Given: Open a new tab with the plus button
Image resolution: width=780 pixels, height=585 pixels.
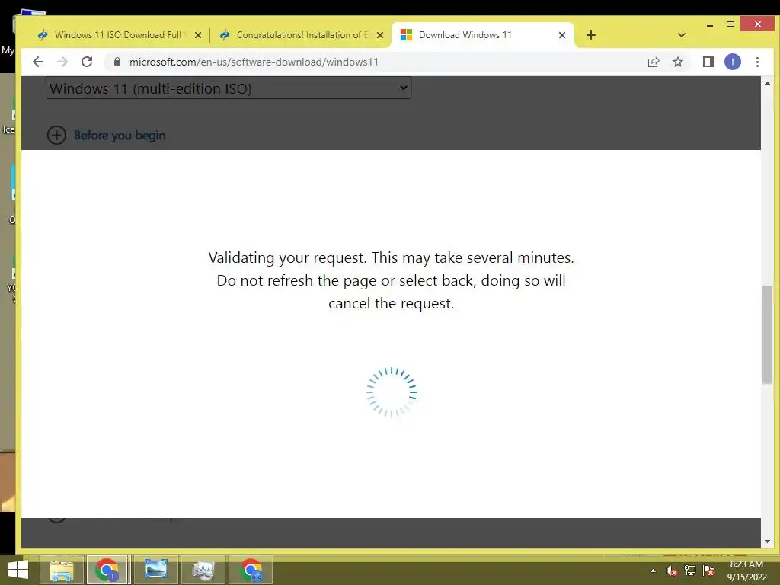Looking at the screenshot, I should tap(590, 35).
